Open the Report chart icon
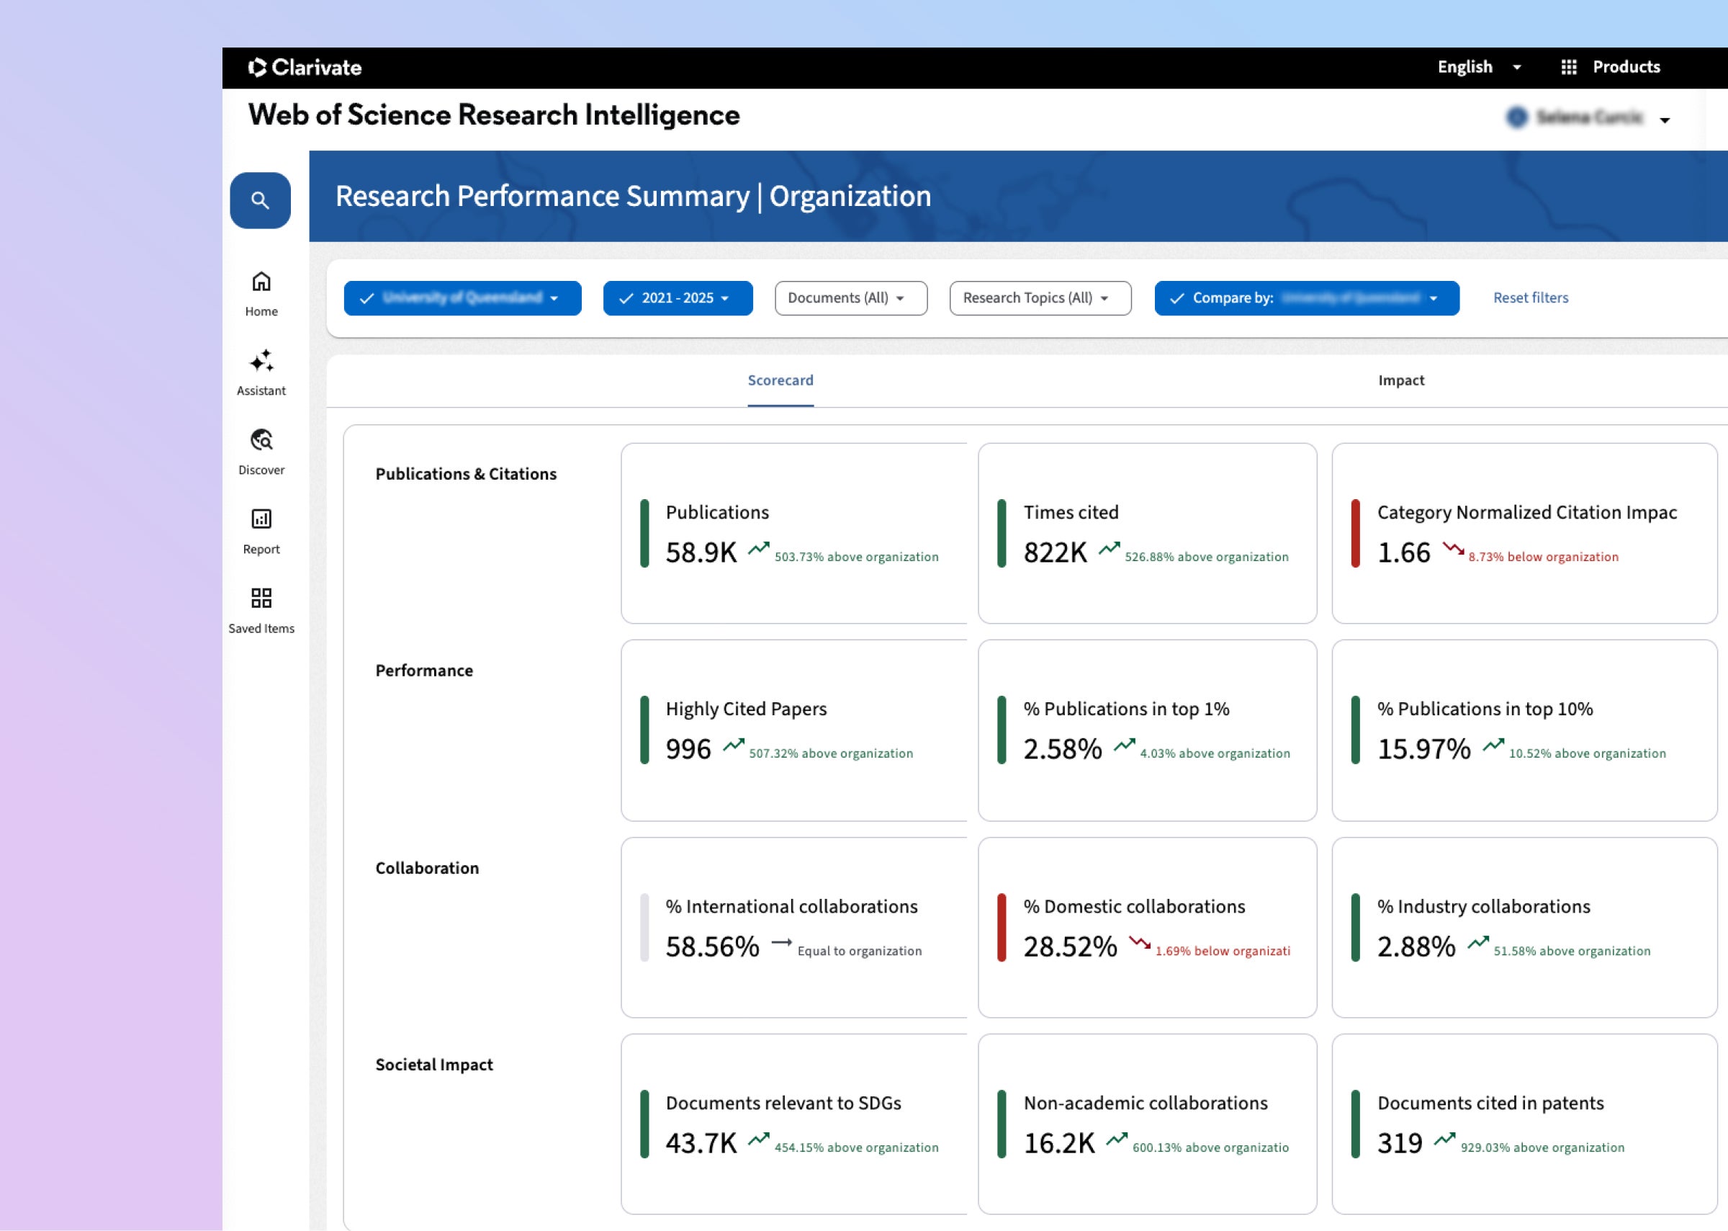Image resolution: width=1728 pixels, height=1231 pixels. tap(261, 519)
